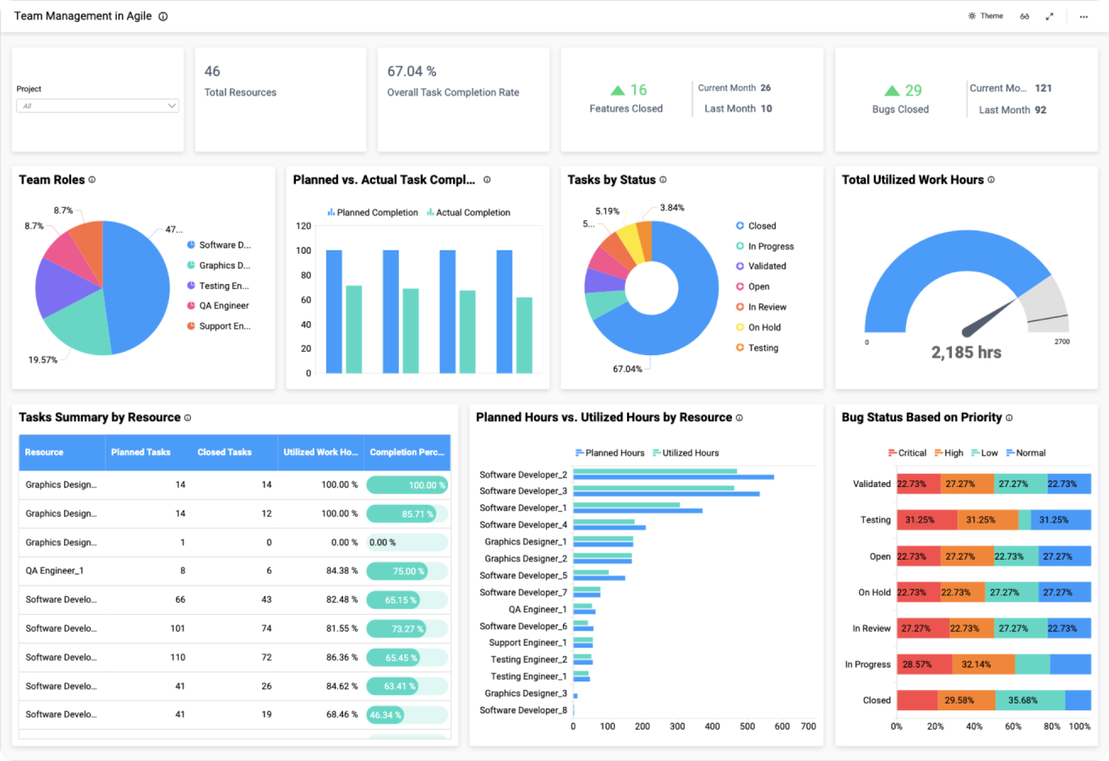Open the Project filter dropdown
The image size is (1109, 761).
click(x=97, y=106)
